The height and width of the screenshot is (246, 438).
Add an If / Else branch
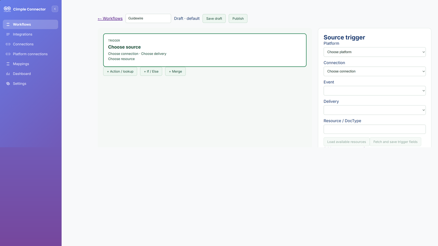click(151, 71)
